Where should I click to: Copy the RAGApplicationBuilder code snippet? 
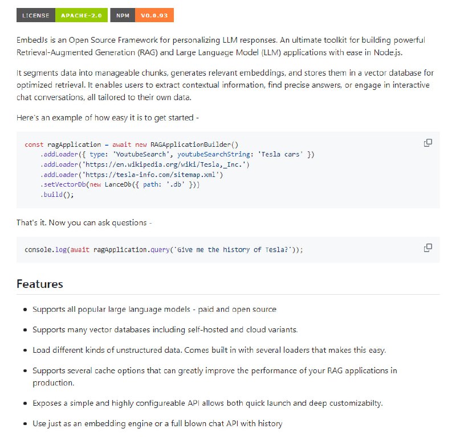pos(428,143)
